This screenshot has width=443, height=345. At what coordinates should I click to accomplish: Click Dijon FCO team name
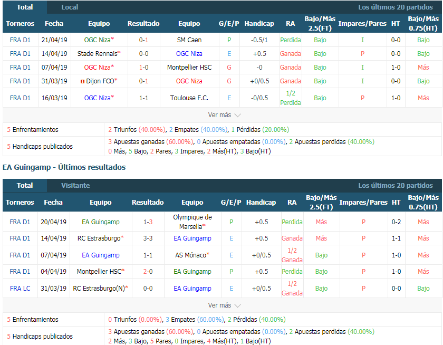pos(101,81)
